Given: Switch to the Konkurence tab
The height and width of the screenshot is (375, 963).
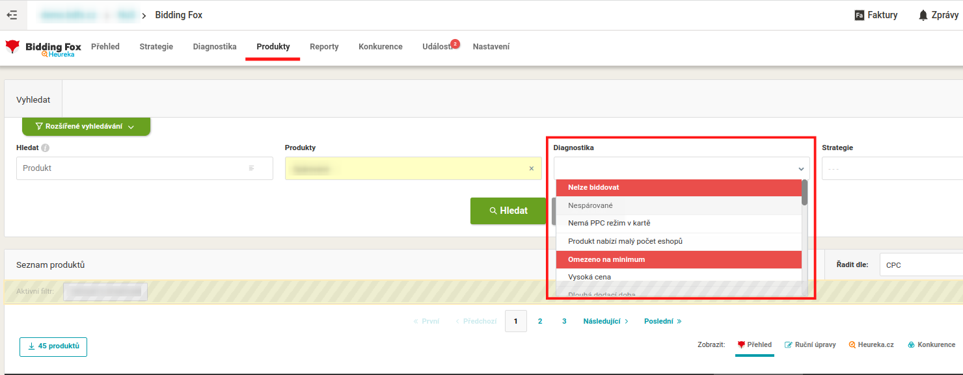Looking at the screenshot, I should click(381, 47).
